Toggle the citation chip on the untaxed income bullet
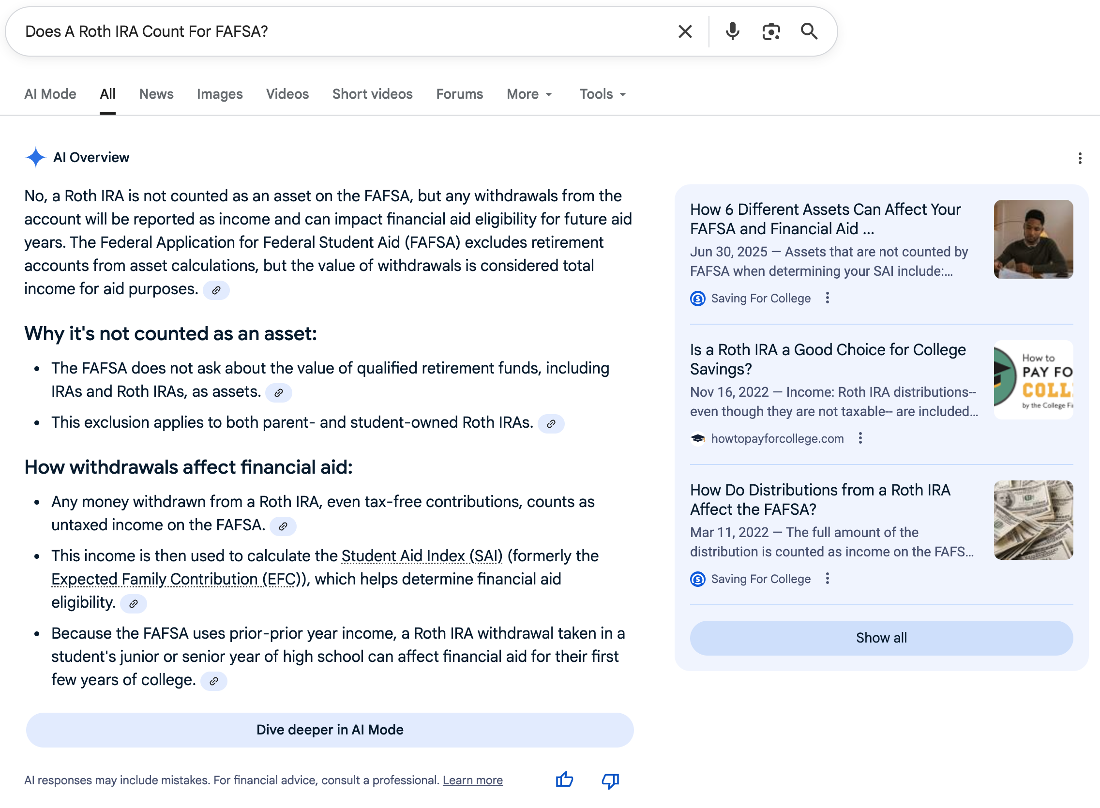Image resolution: width=1100 pixels, height=808 pixels. click(x=283, y=526)
